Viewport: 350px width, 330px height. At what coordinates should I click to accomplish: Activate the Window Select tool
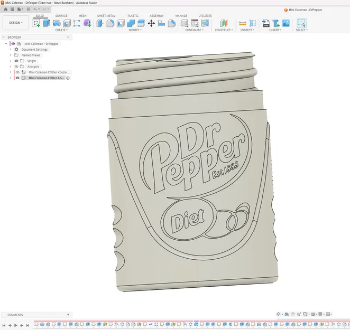(x=301, y=23)
